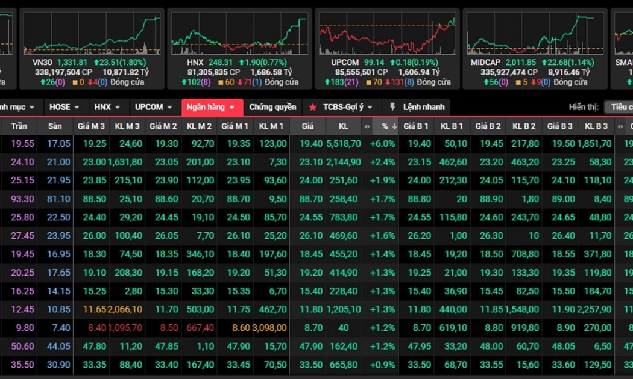Sort by the Sàn column header
This screenshot has width=633, height=379.
pos(55,126)
